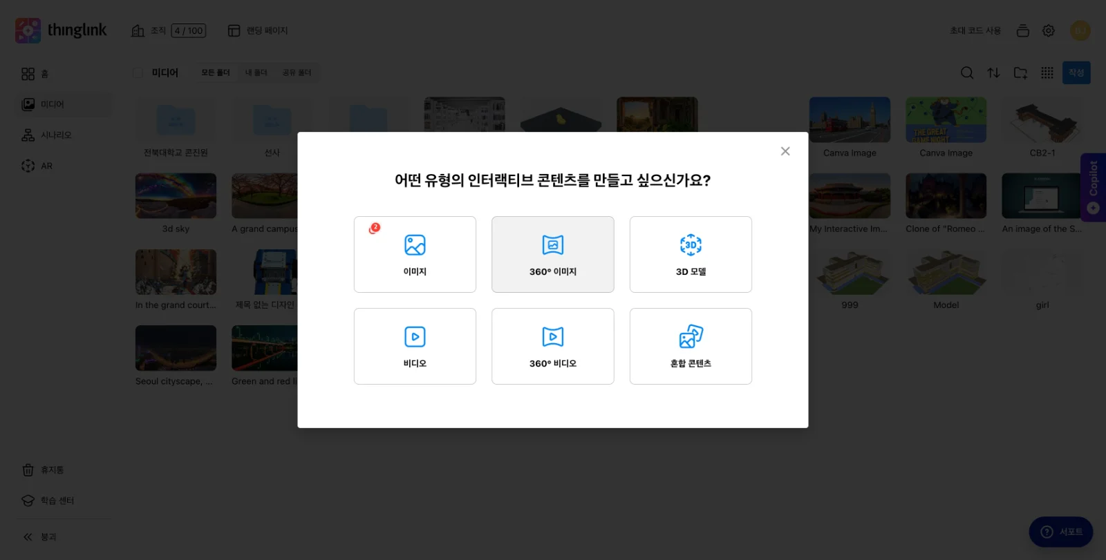Viewport: 1106px width, 560px height.
Task: Toggle the select-all checkbox beside 미디어
Action: (x=138, y=73)
